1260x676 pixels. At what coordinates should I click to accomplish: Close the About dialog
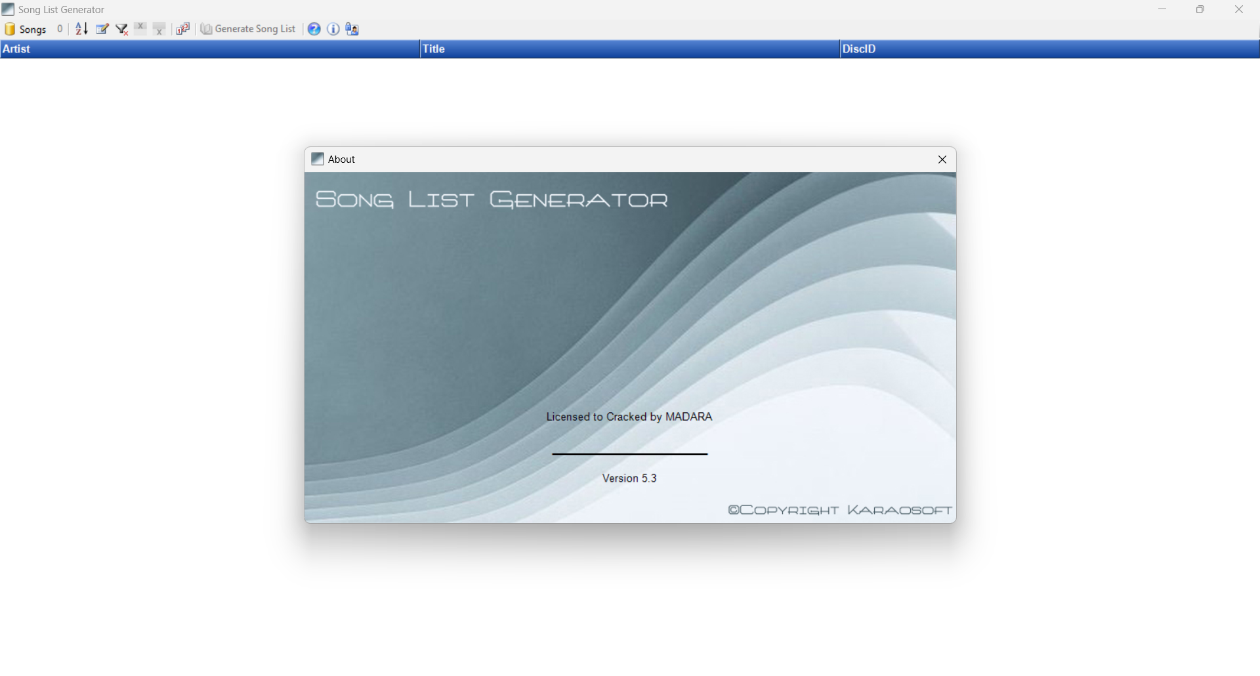tap(942, 159)
